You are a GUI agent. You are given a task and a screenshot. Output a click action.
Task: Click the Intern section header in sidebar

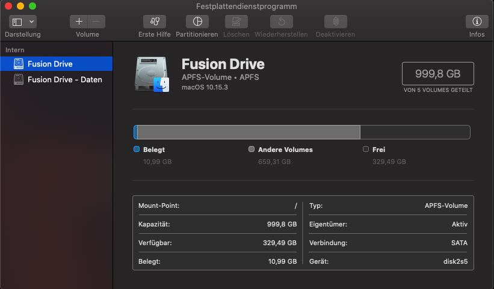point(15,50)
